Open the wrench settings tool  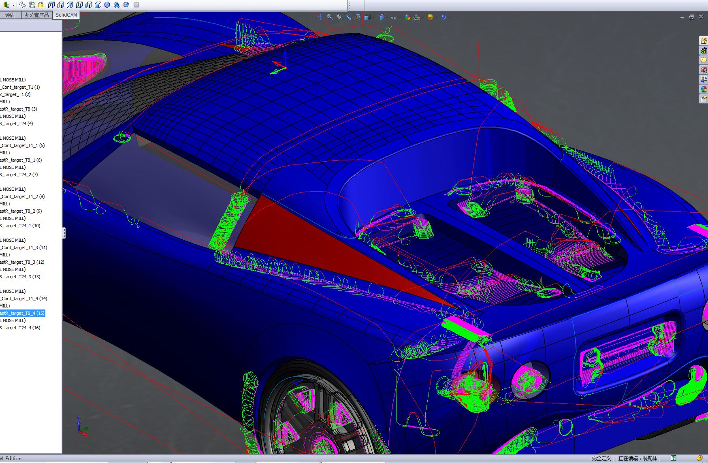pos(22,5)
